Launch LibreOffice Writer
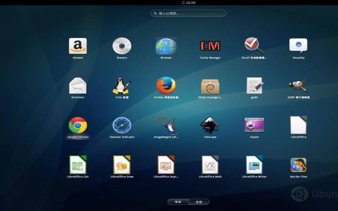 point(254,165)
